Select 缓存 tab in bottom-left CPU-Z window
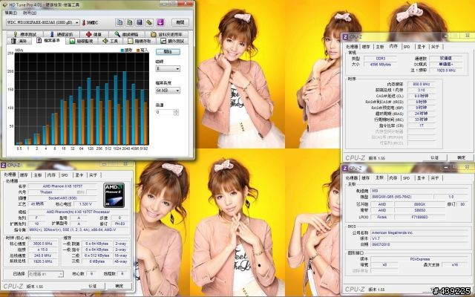 (x=24, y=175)
